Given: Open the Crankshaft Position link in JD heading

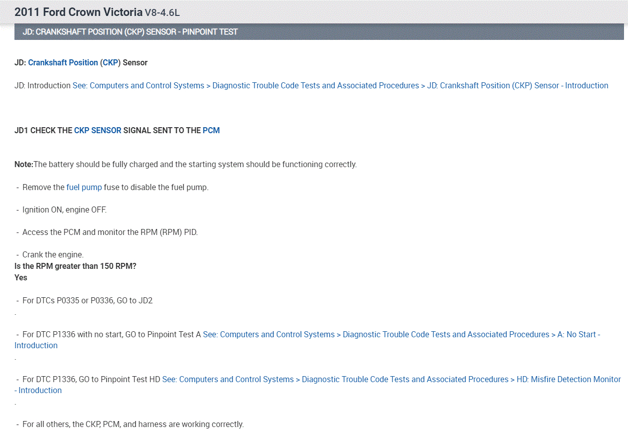Looking at the screenshot, I should pyautogui.click(x=63, y=63).
